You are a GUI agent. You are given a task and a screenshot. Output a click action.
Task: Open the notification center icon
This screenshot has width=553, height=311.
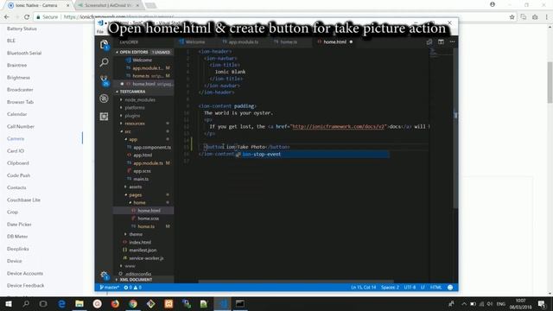tap(542, 303)
